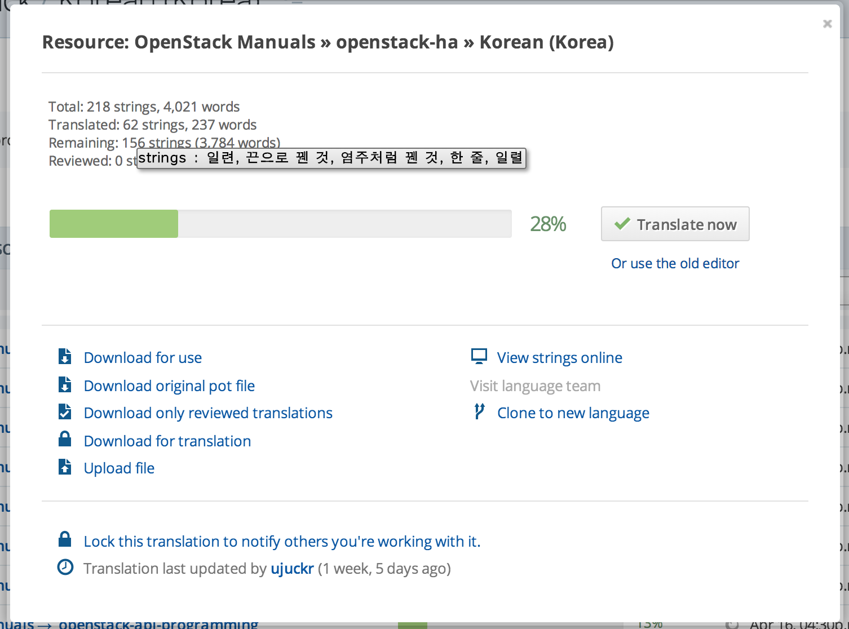This screenshot has width=849, height=629.
Task: Click the lock icon beside Lock this translation
Action: coord(65,540)
